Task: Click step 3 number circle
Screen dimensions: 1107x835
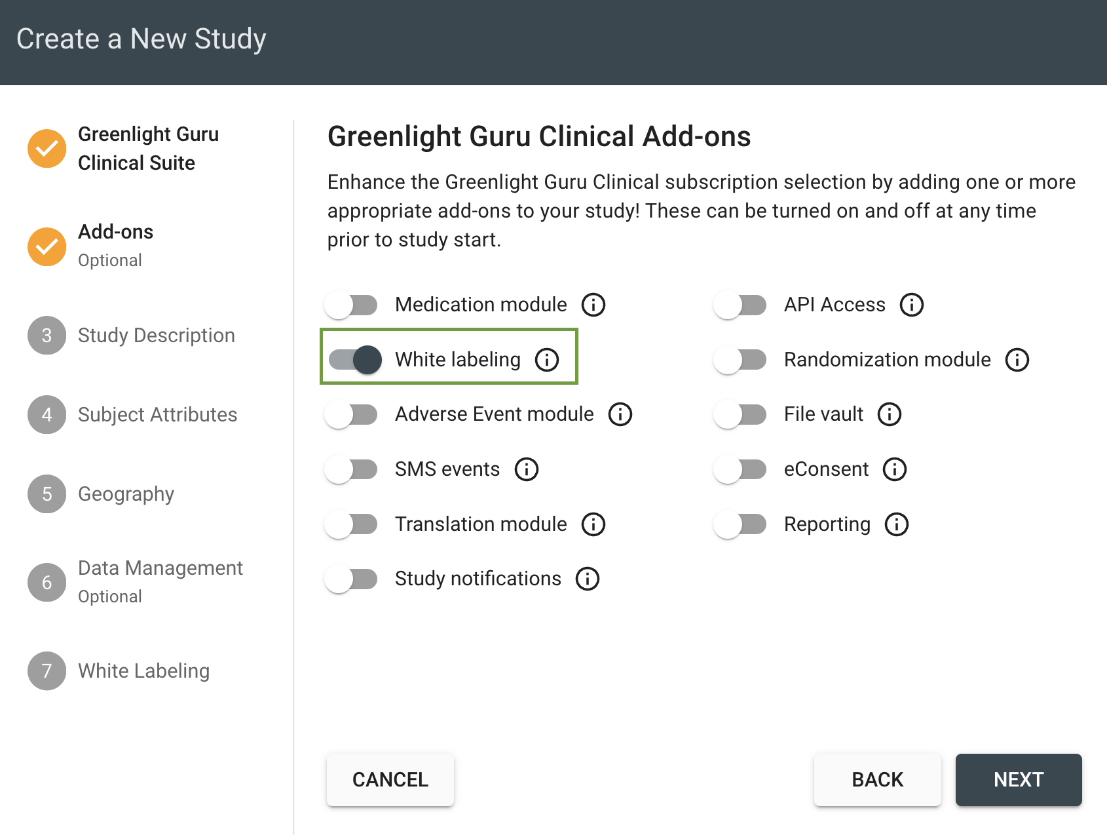Action: 47,336
